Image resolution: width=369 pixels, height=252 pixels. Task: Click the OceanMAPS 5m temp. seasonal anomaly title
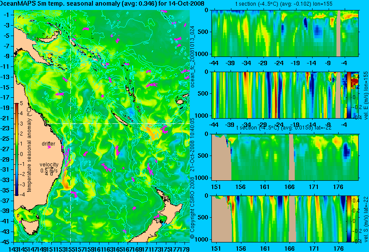102,3
